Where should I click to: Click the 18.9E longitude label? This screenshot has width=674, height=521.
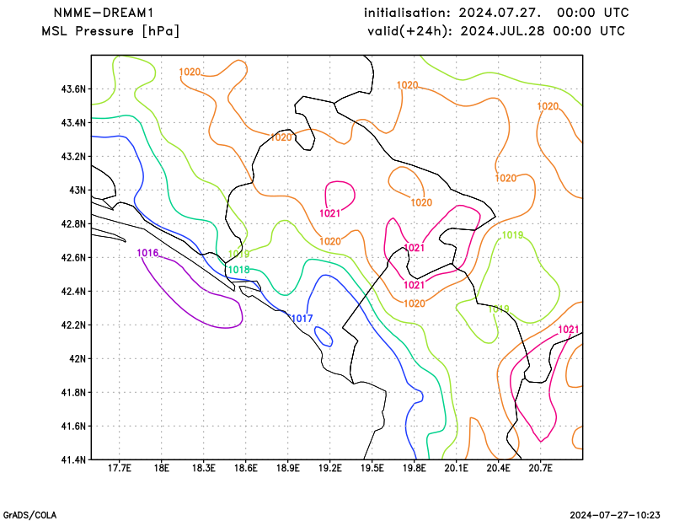[287, 469]
